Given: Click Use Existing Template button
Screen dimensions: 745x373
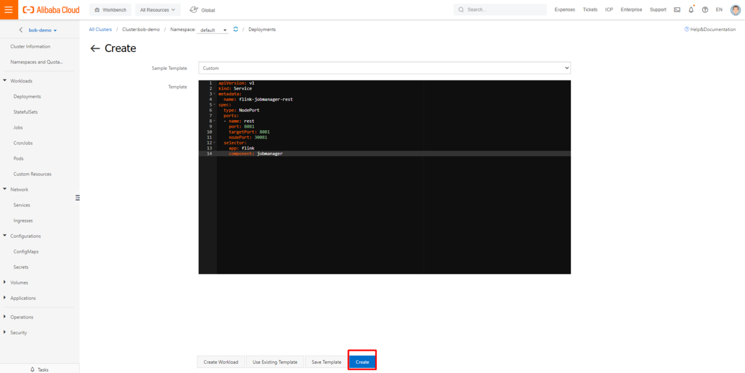Looking at the screenshot, I should 274,362.
